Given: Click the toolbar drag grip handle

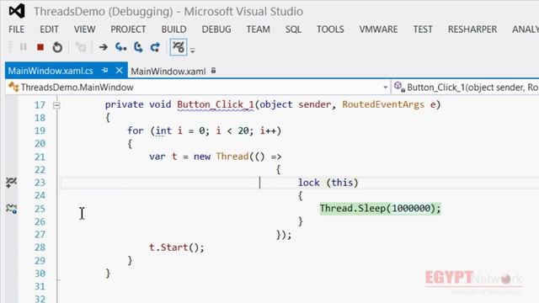Looking at the screenshot, I should (10, 47).
